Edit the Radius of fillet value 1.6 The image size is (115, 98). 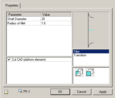[x=56, y=23]
